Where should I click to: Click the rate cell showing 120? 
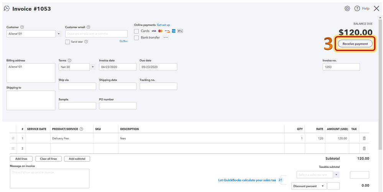tap(315, 138)
